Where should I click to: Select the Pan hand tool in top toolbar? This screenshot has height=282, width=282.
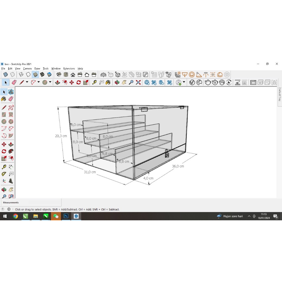click(124, 83)
